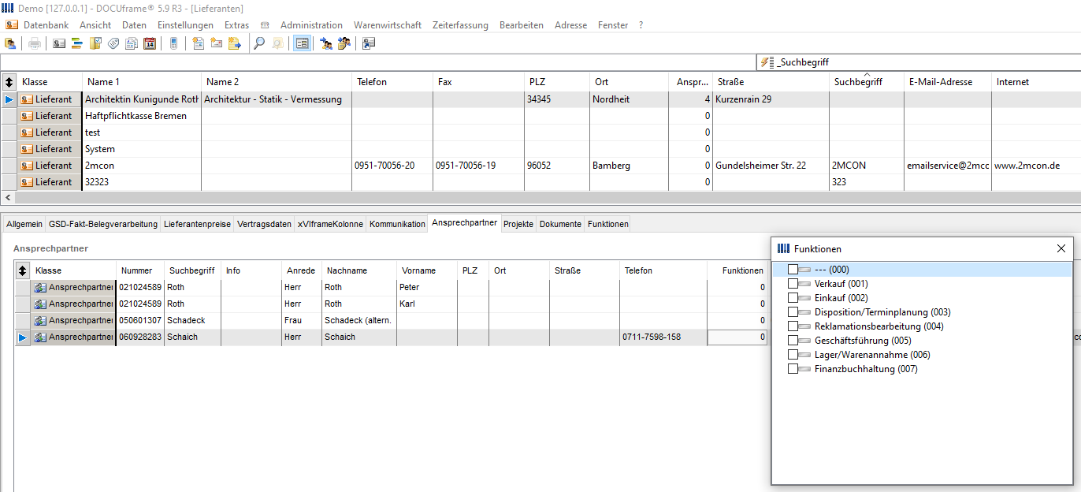Open the Extras menu
The image size is (1081, 492).
[236, 25]
